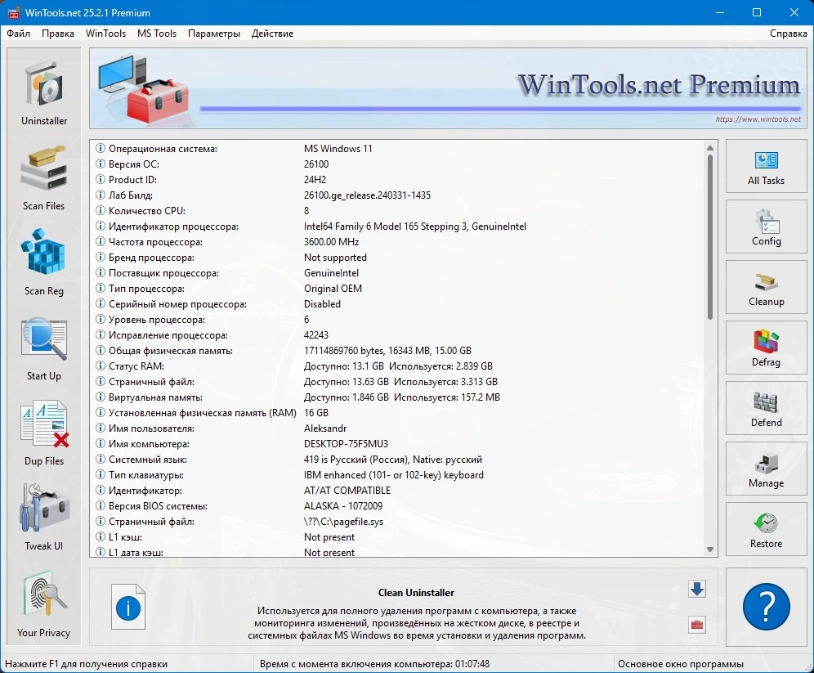This screenshot has height=673, width=814.
Task: Click the Тип клавиатуры row label
Action: [145, 475]
